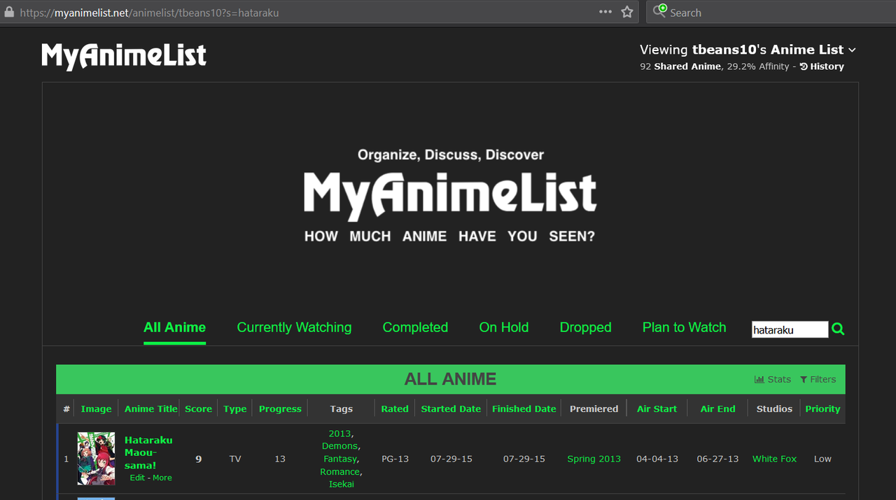896x500 pixels.
Task: Sort by the Air Start column
Action: 657,409
